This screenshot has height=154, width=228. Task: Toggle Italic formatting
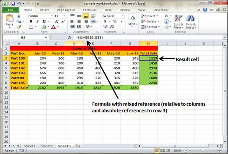(x=37, y=22)
